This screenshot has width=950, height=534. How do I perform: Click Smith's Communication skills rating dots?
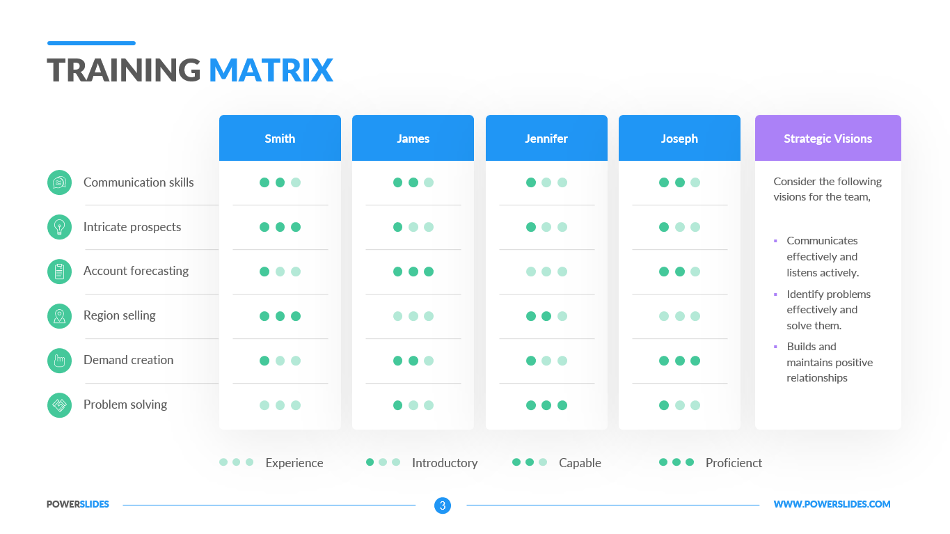click(x=280, y=182)
